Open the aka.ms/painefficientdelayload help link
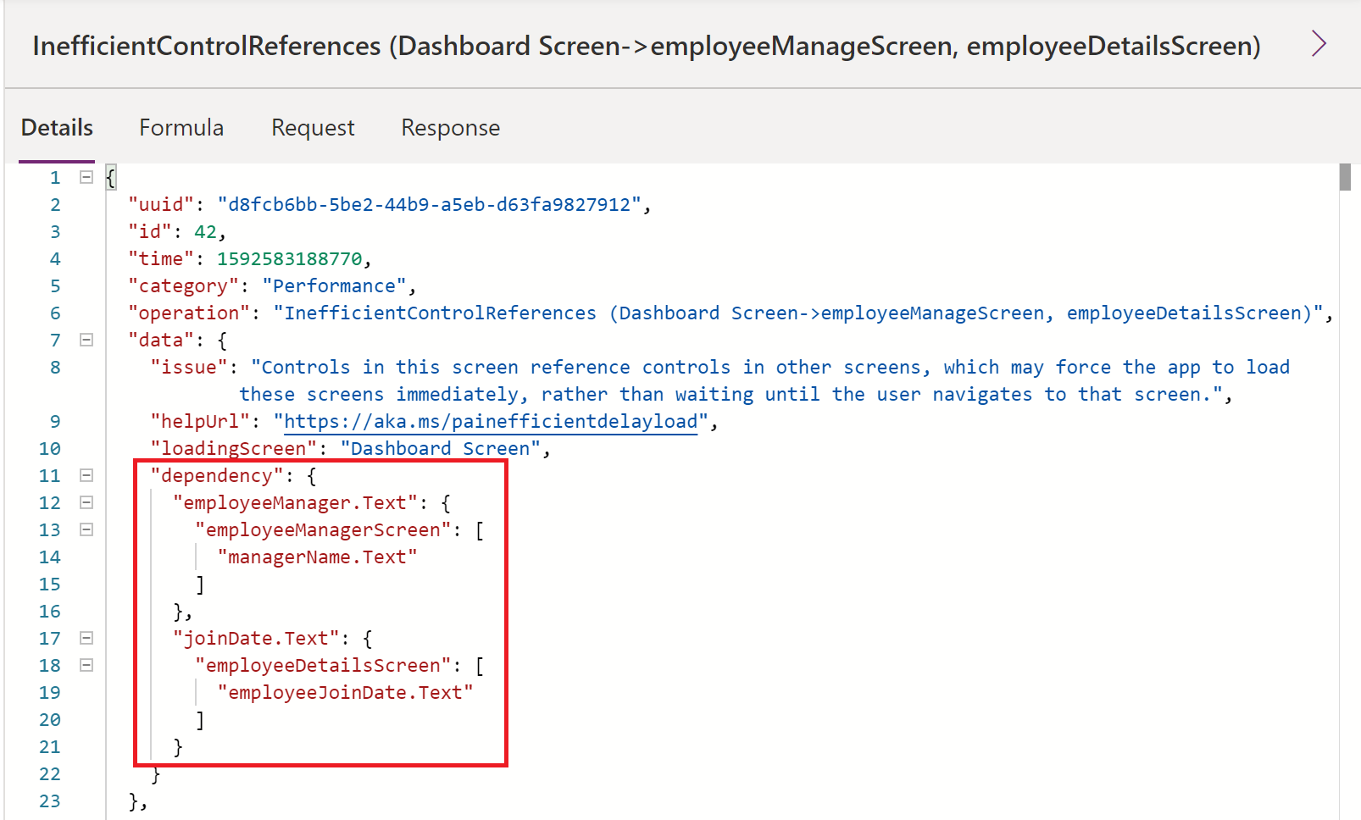 pos(490,422)
